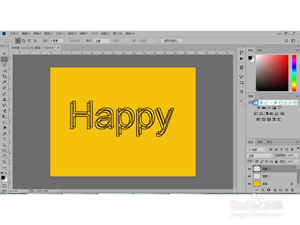The width and height of the screenshot is (300, 225).
Task: Open the 滤镜(T) menu
Action: 84,33
